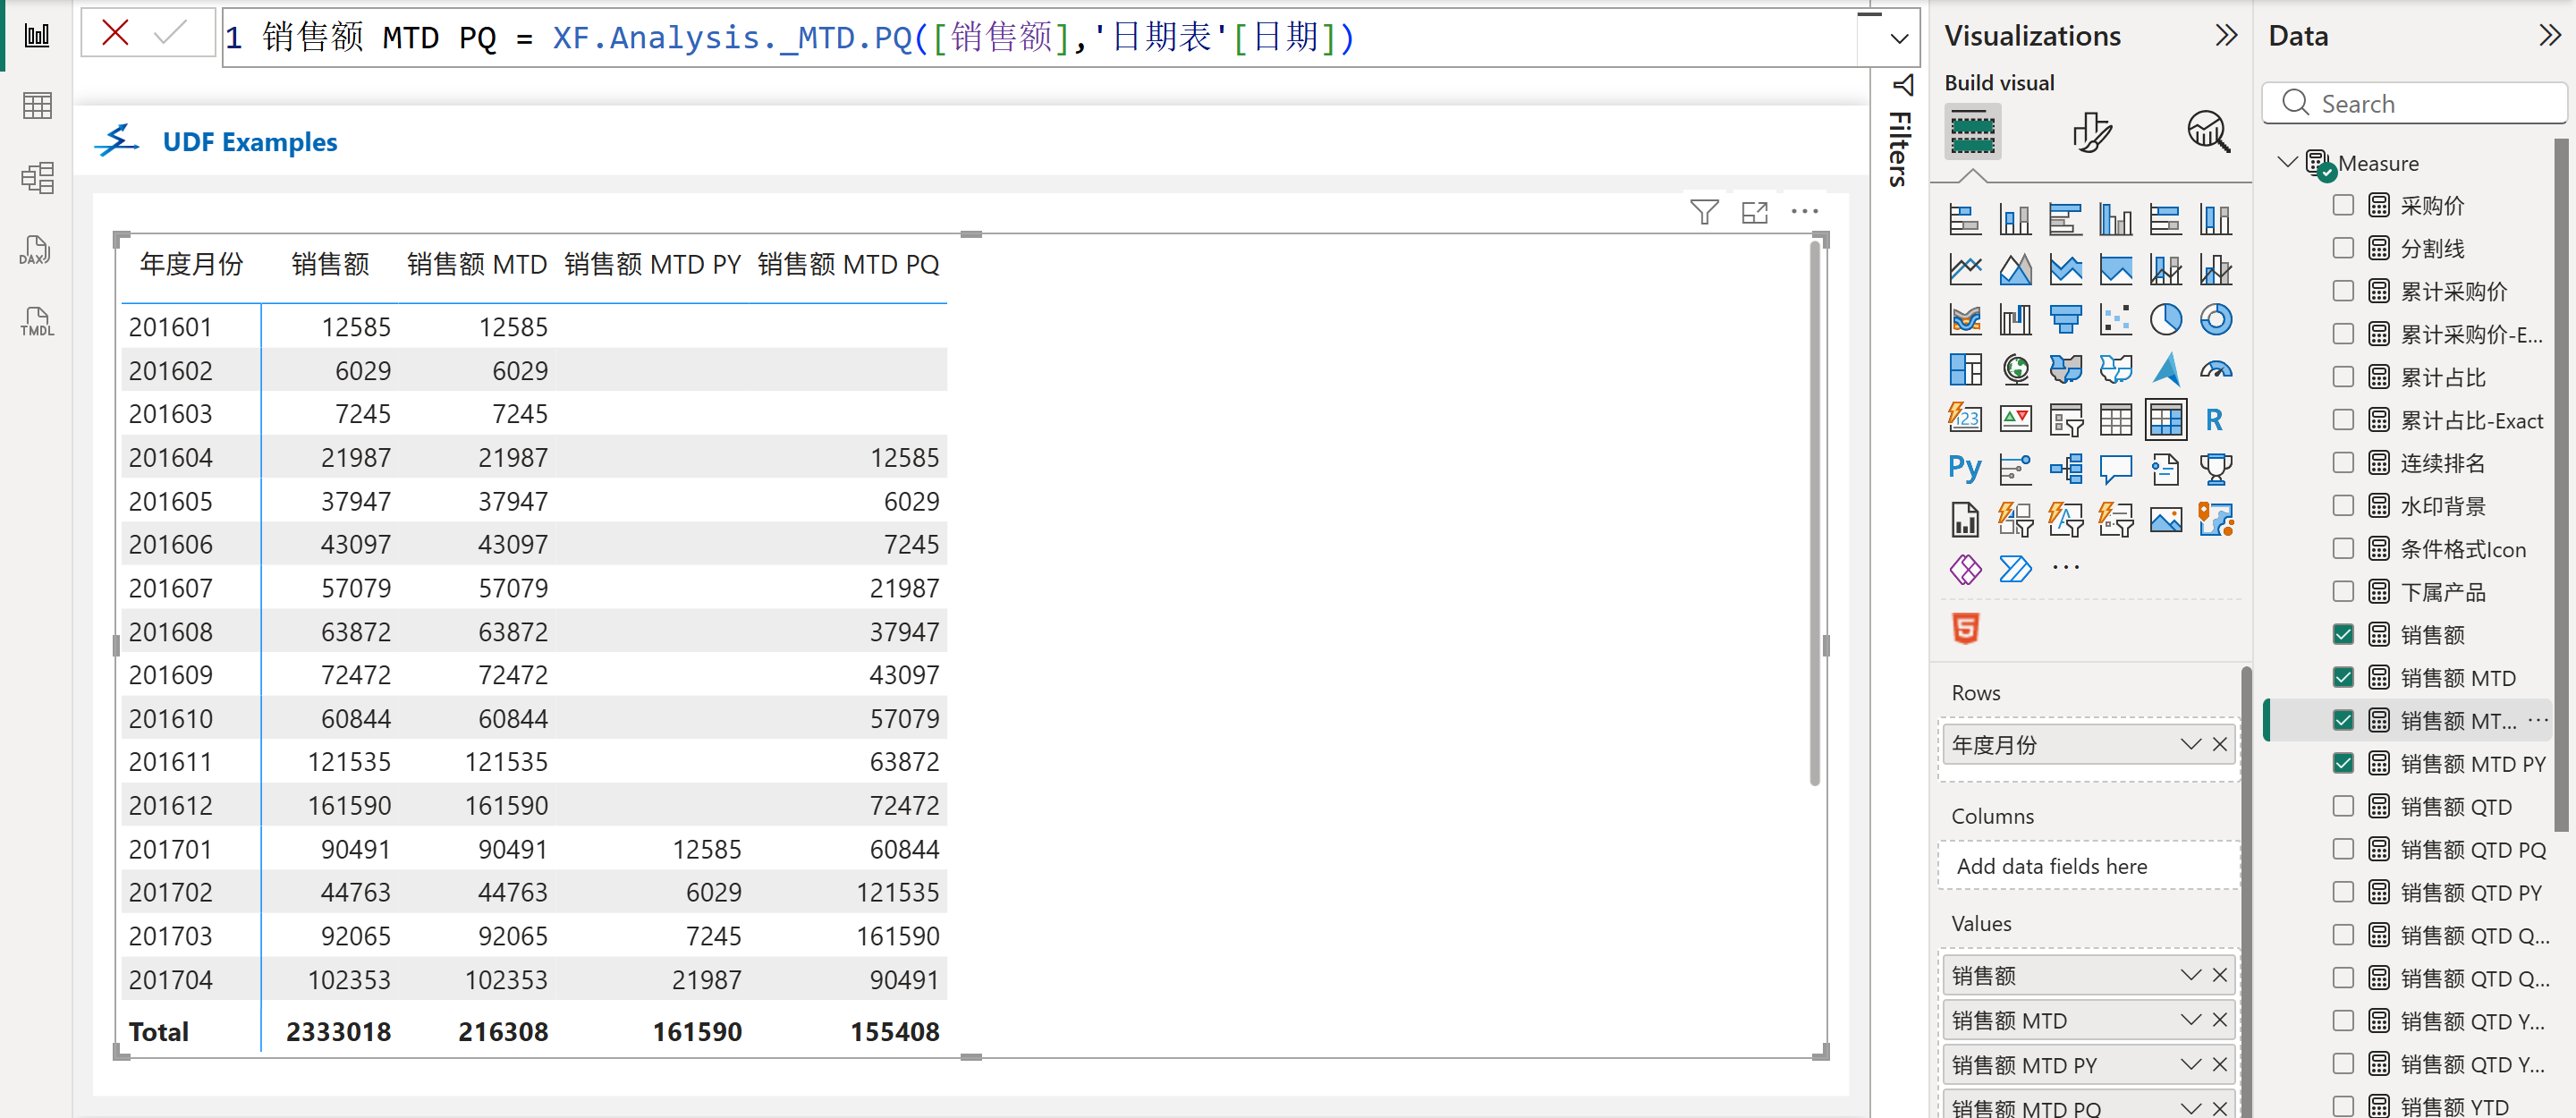The height and width of the screenshot is (1118, 2576).
Task: Switch to Model view in left sidebar
Action: pyautogui.click(x=36, y=178)
